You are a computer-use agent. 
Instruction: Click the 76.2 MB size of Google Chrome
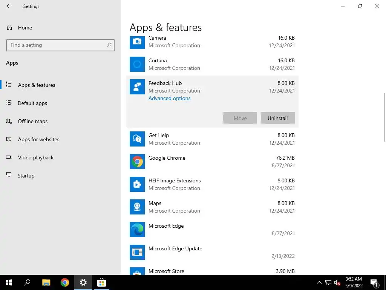(285, 158)
